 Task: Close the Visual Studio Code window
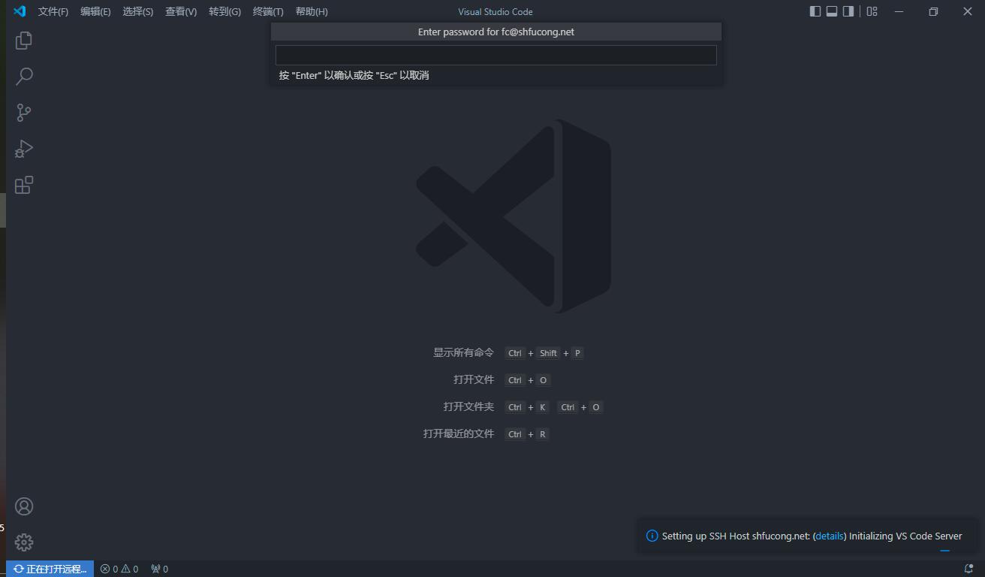coord(968,11)
